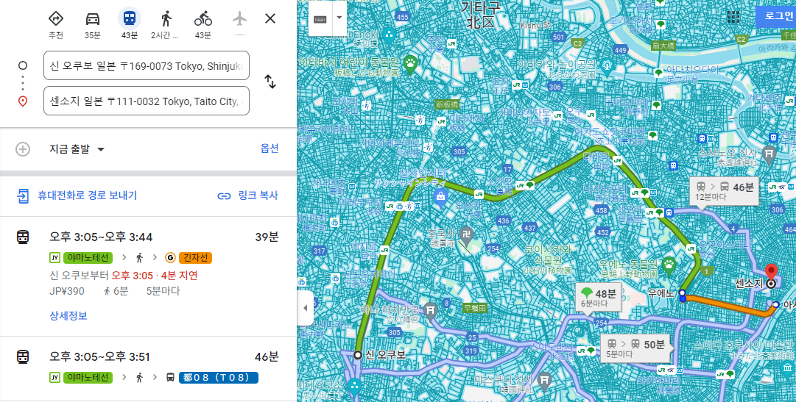Expand the input tools dropdown arrow

(x=339, y=18)
